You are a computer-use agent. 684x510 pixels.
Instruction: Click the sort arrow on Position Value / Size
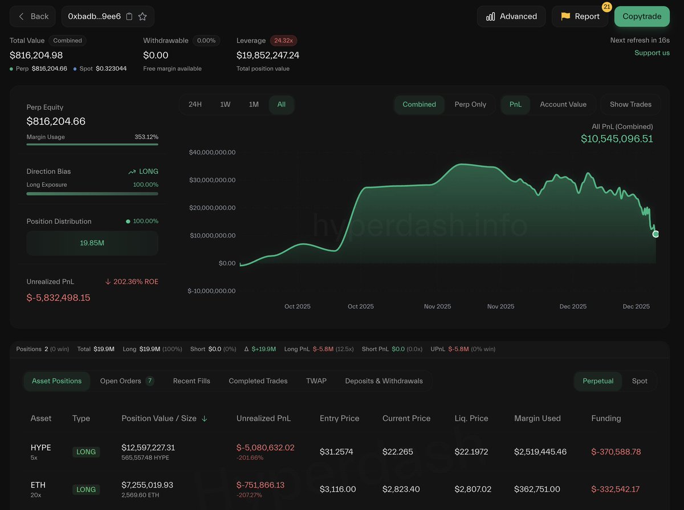point(206,418)
